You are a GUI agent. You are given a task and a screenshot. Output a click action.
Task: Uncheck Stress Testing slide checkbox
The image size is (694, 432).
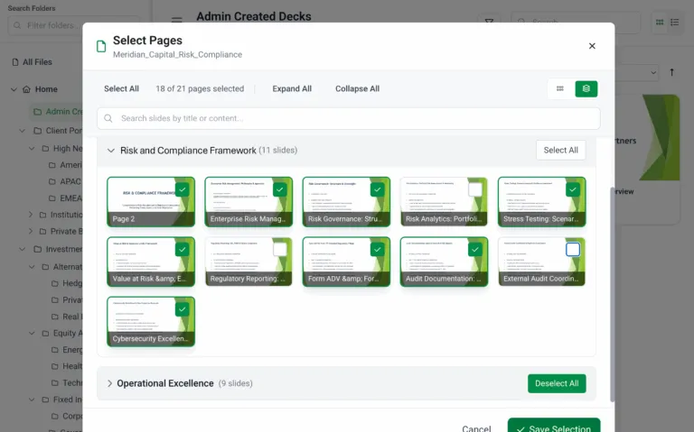point(573,189)
